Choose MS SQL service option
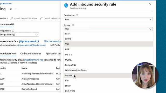The width and height of the screenshot is (166, 93). (108, 55)
